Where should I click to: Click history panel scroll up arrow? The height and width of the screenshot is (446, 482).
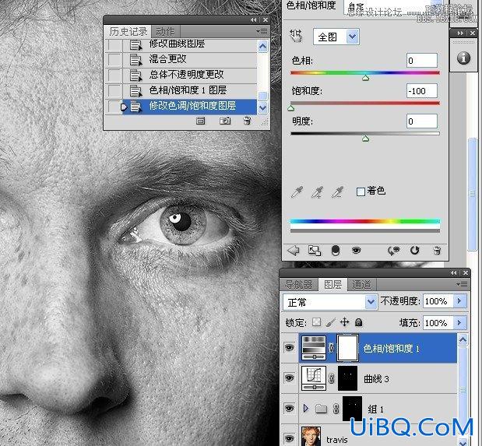tap(263, 47)
